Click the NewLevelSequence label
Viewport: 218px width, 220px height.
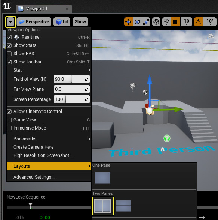(x=26, y=197)
